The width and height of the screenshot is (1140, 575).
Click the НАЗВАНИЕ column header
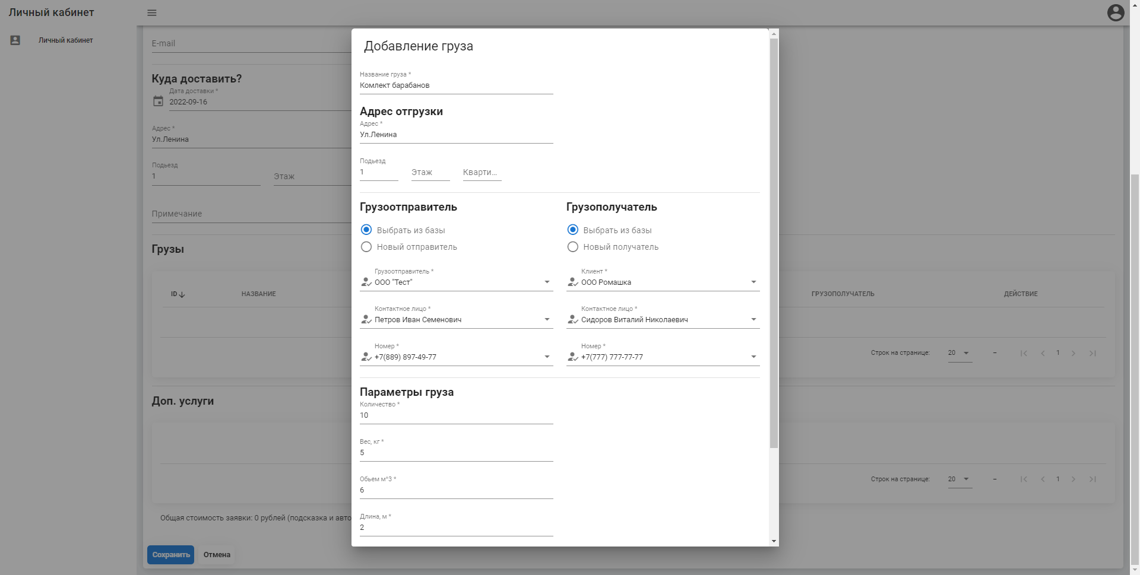point(259,294)
